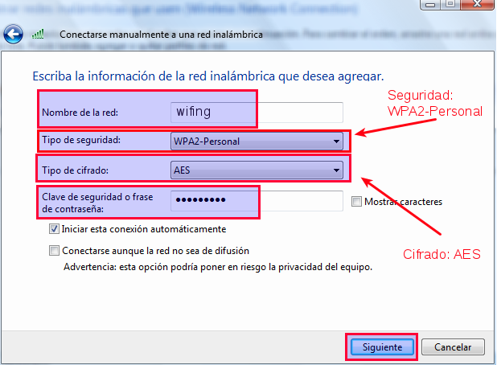497x365 pixels.
Task: Click the red Cifrado: AES annotation
Action: (x=442, y=254)
